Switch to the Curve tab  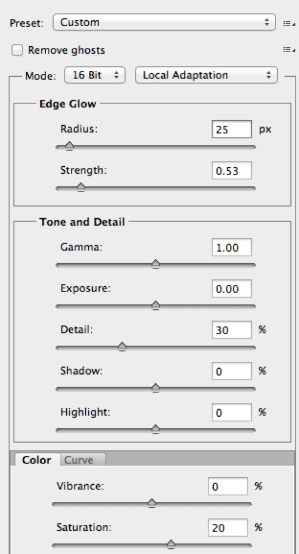point(83,460)
